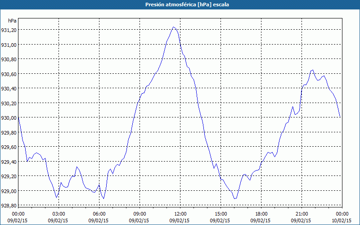
Task: Click the pressure curve peak near 12:00
Action: pyautogui.click(x=174, y=27)
